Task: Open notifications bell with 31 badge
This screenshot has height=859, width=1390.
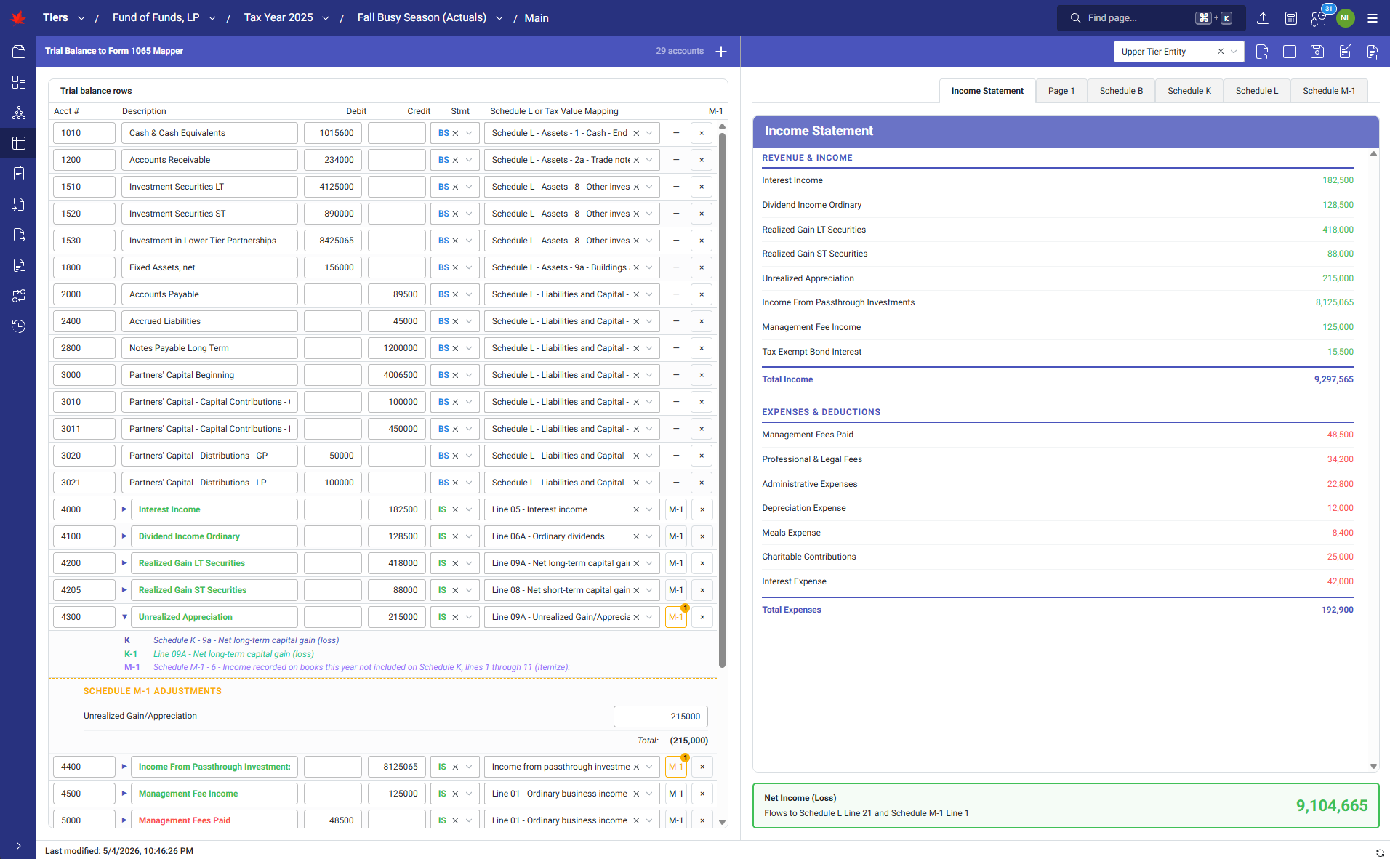Action: (x=1319, y=18)
